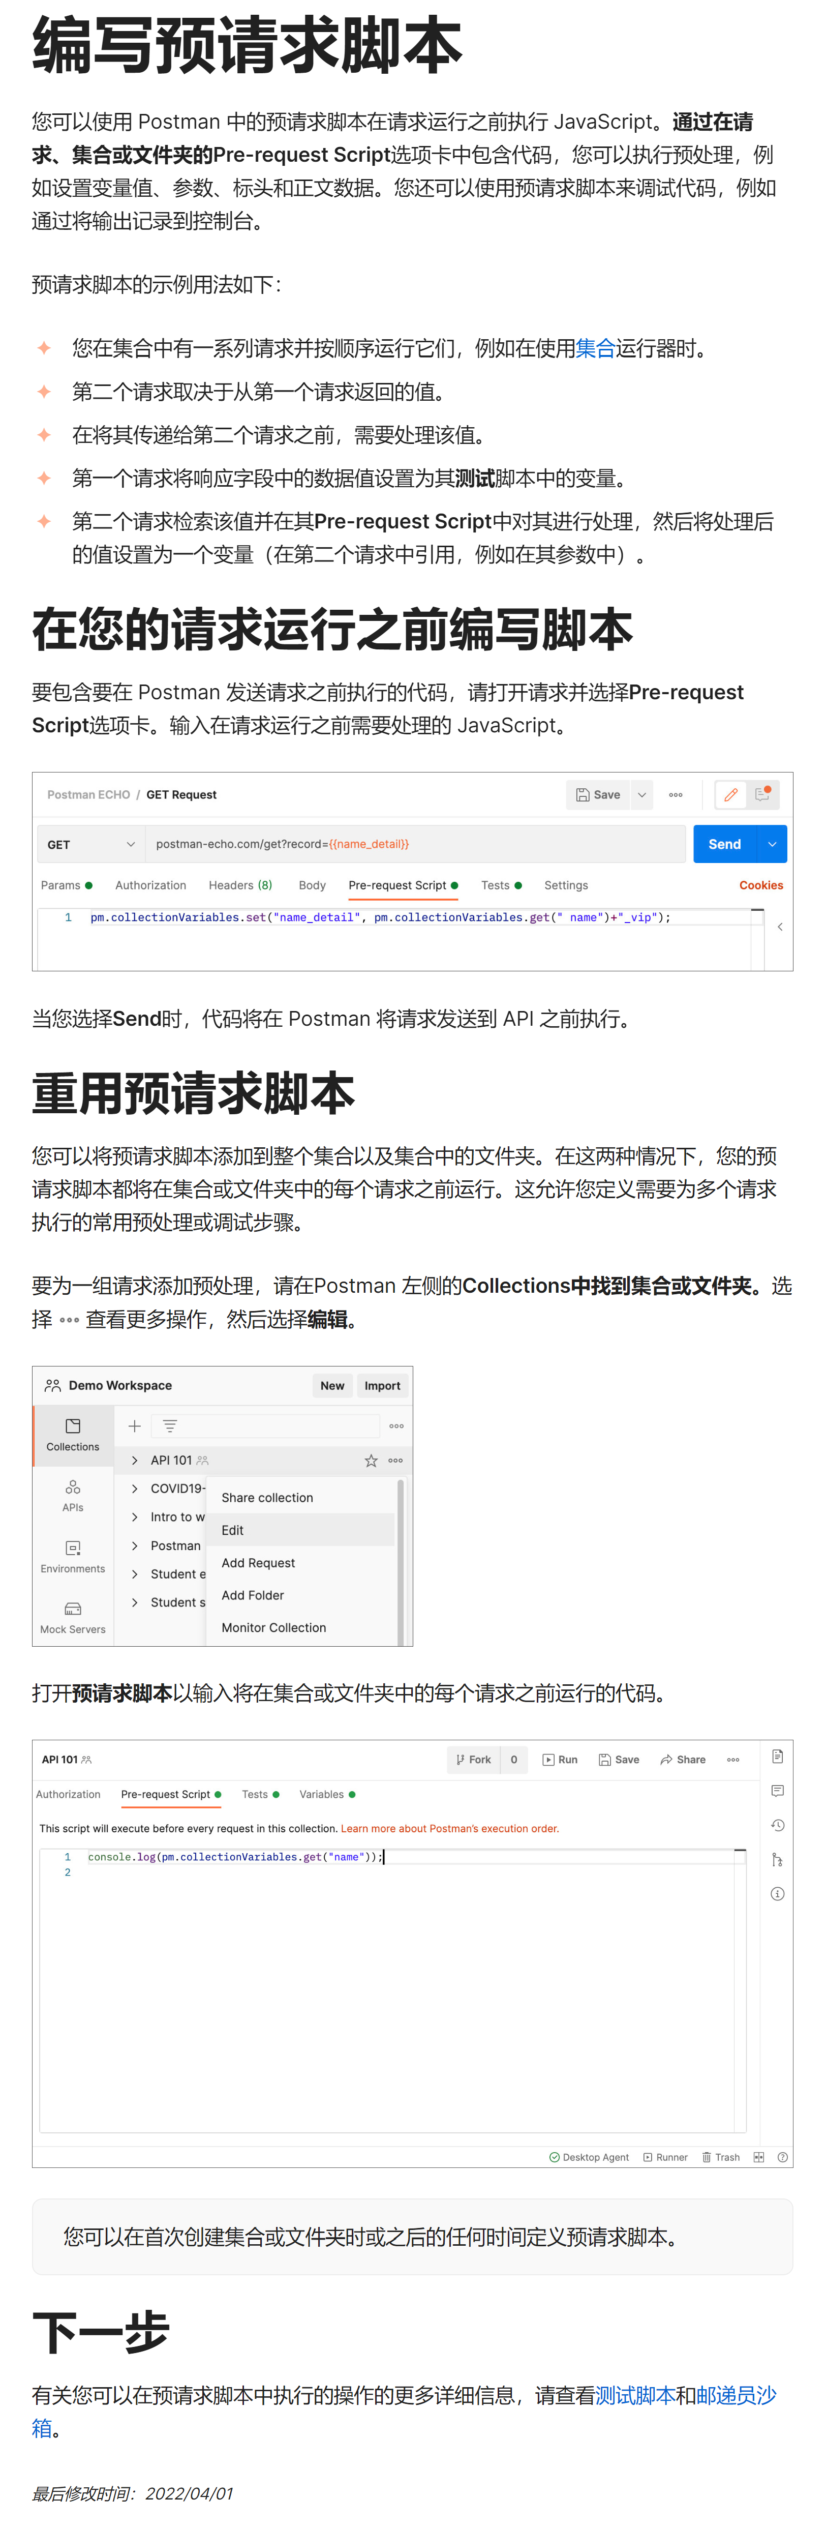Open the Collections sidebar icon
826x2528 pixels.
click(x=73, y=1435)
